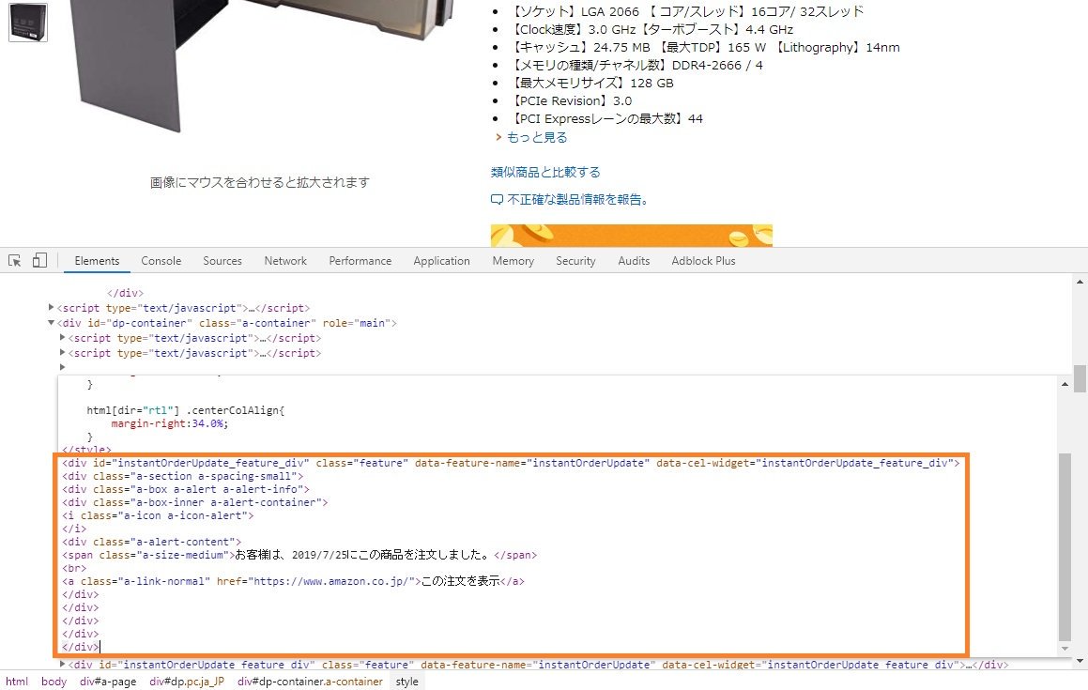Open the Performance tab
Screen dimensions: 1088x690
pyautogui.click(x=360, y=260)
